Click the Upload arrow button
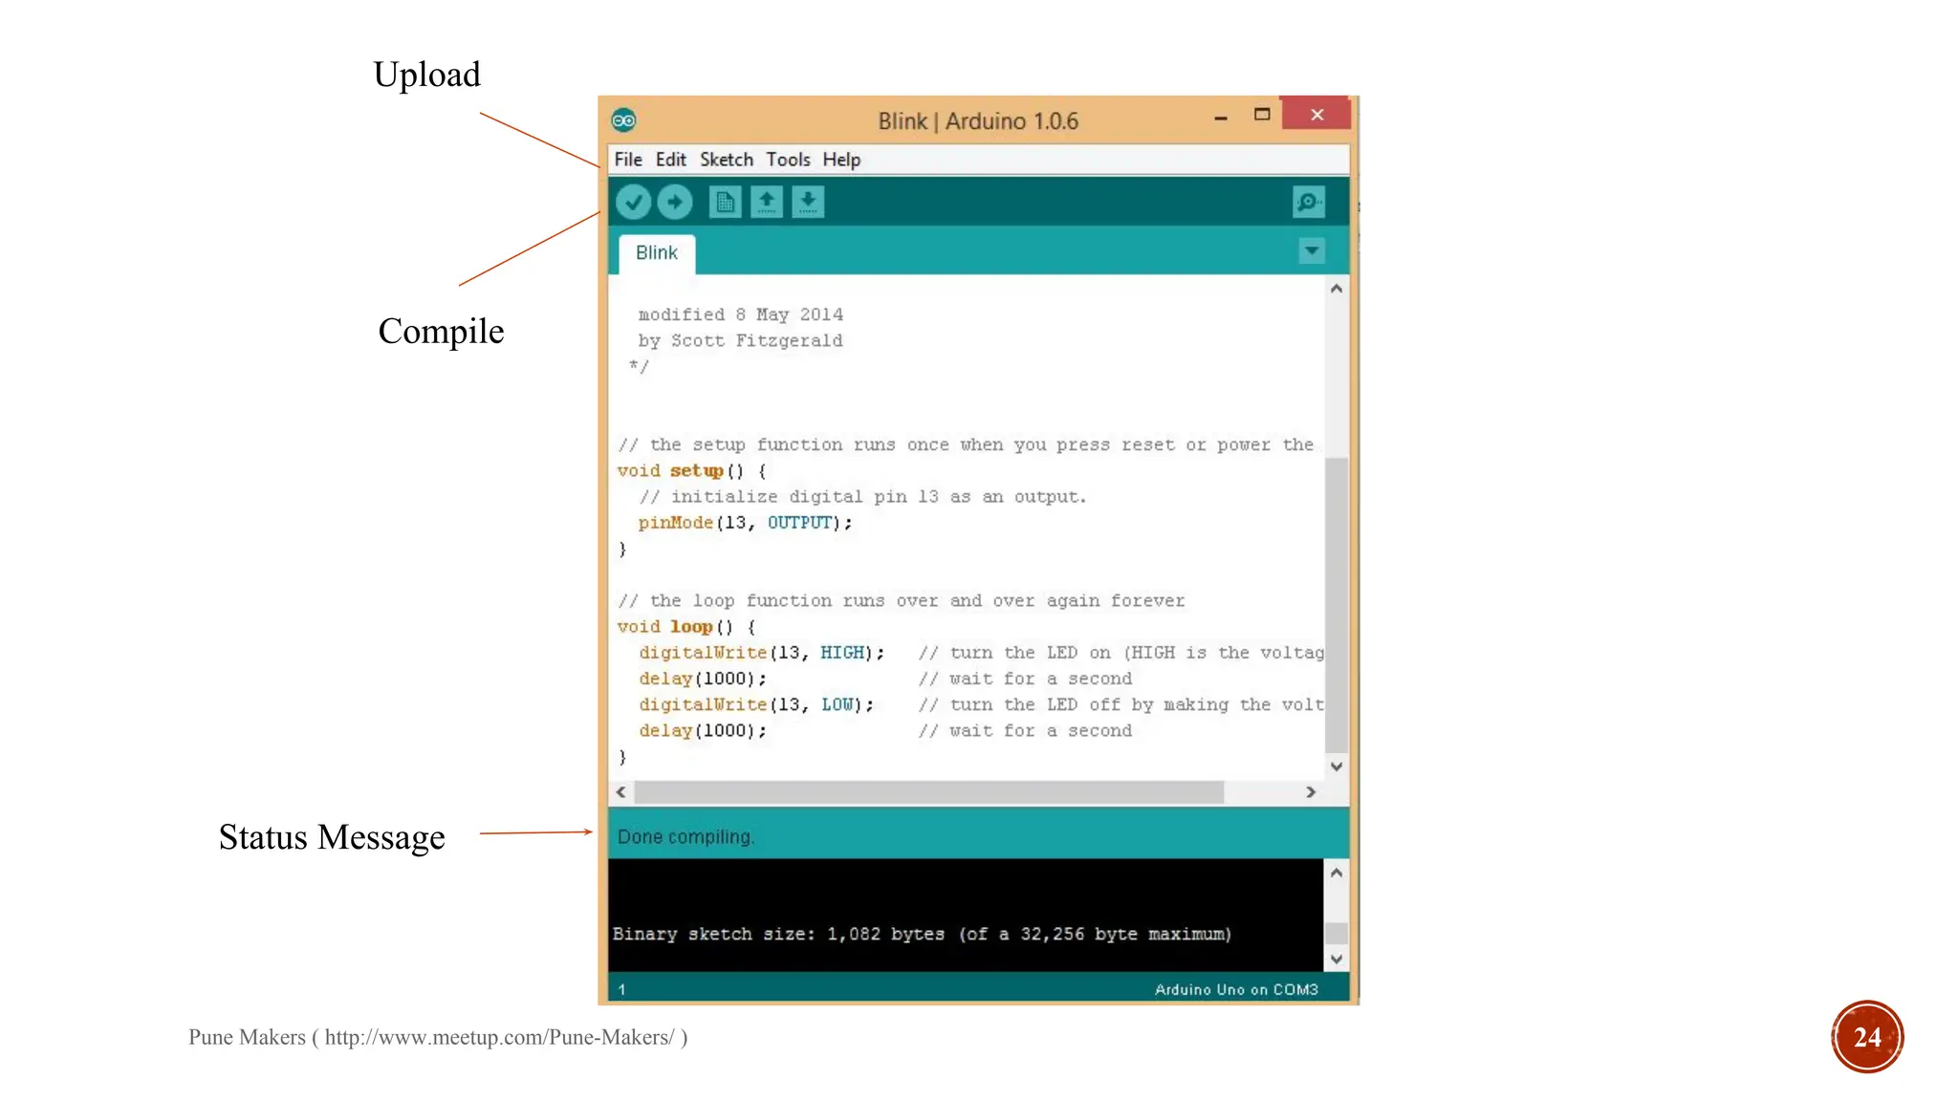This screenshot has width=1958, height=1101. click(x=675, y=202)
